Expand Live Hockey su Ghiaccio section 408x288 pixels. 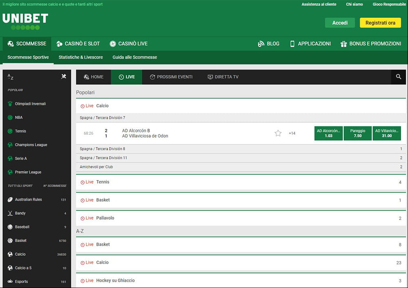click(241, 280)
